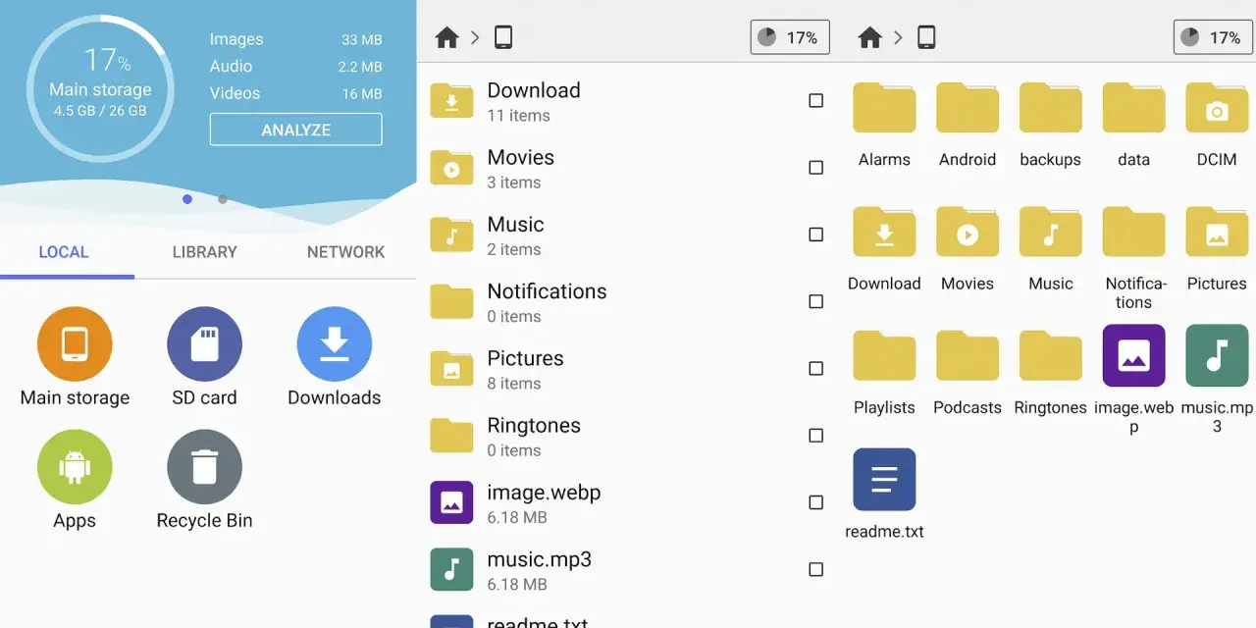Open music.mp3 file row in list
The width and height of the screenshot is (1256, 628).
(628, 569)
